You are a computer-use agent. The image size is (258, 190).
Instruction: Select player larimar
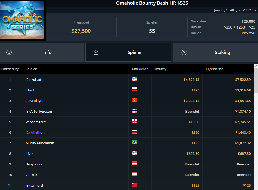[31, 175]
